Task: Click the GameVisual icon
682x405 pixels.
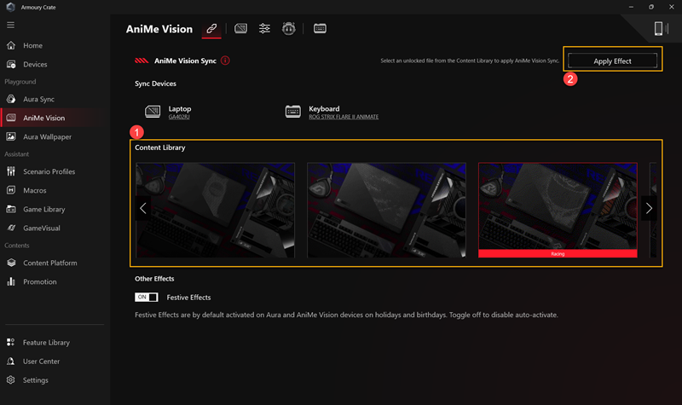Action: click(11, 228)
